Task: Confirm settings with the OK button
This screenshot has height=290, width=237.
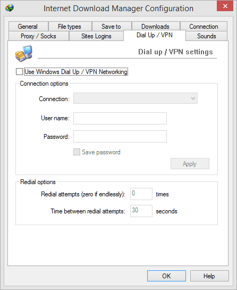Action: [166, 276]
